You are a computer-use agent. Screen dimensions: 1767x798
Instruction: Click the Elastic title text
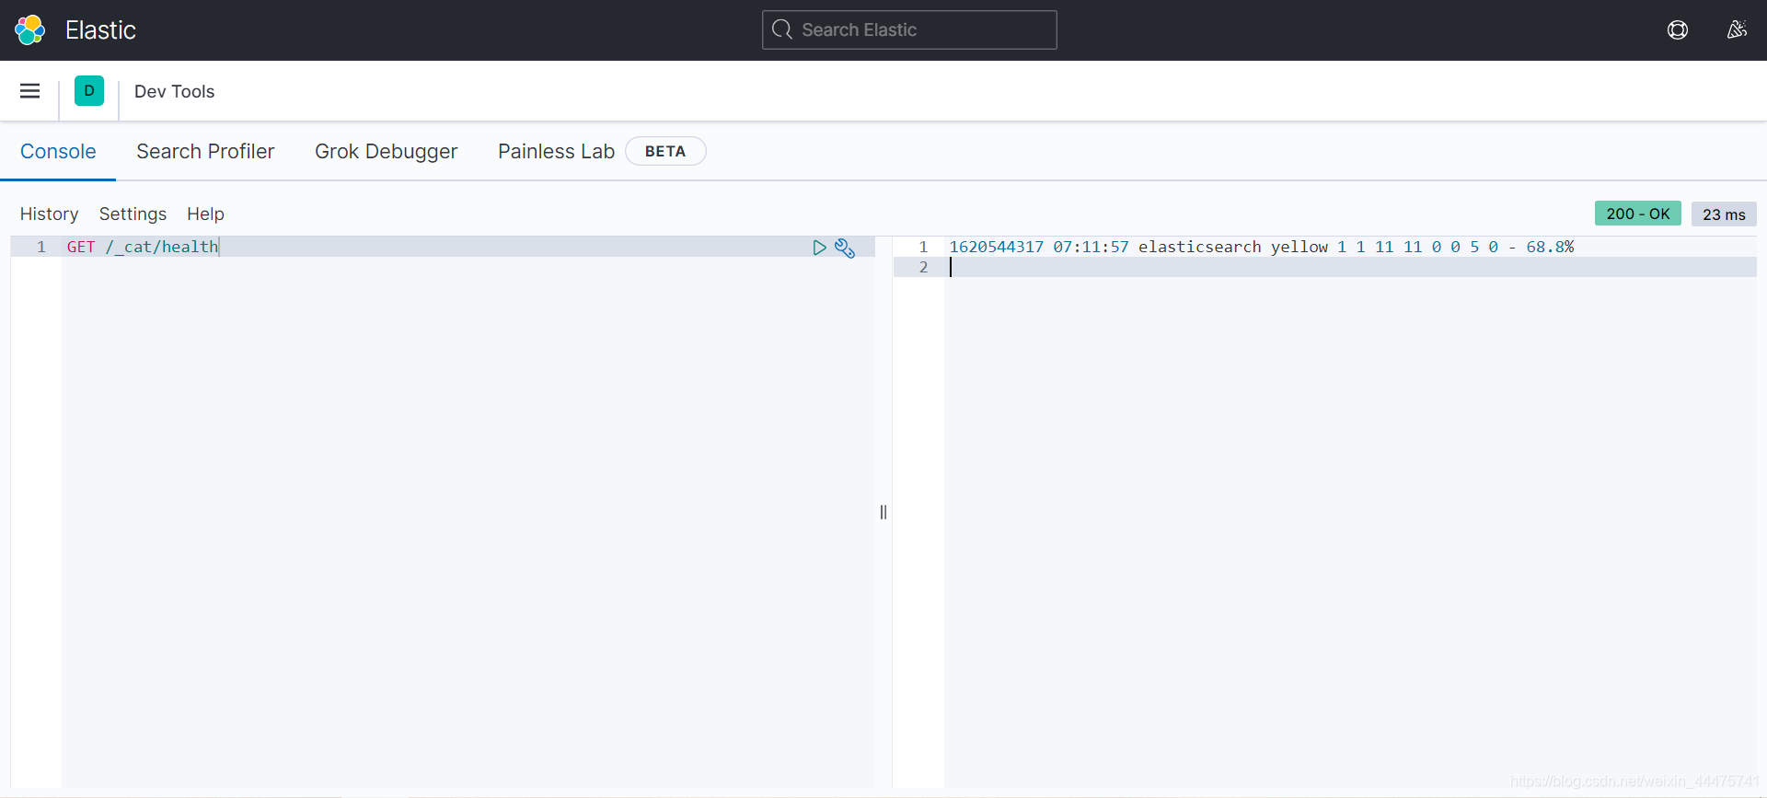point(100,29)
